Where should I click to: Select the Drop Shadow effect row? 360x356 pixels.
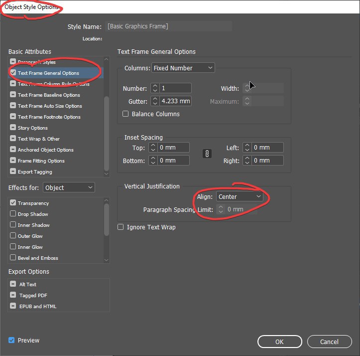[56, 214]
